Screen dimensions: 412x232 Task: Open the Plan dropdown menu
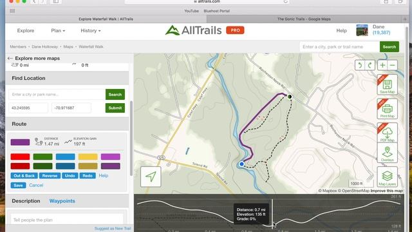point(58,30)
